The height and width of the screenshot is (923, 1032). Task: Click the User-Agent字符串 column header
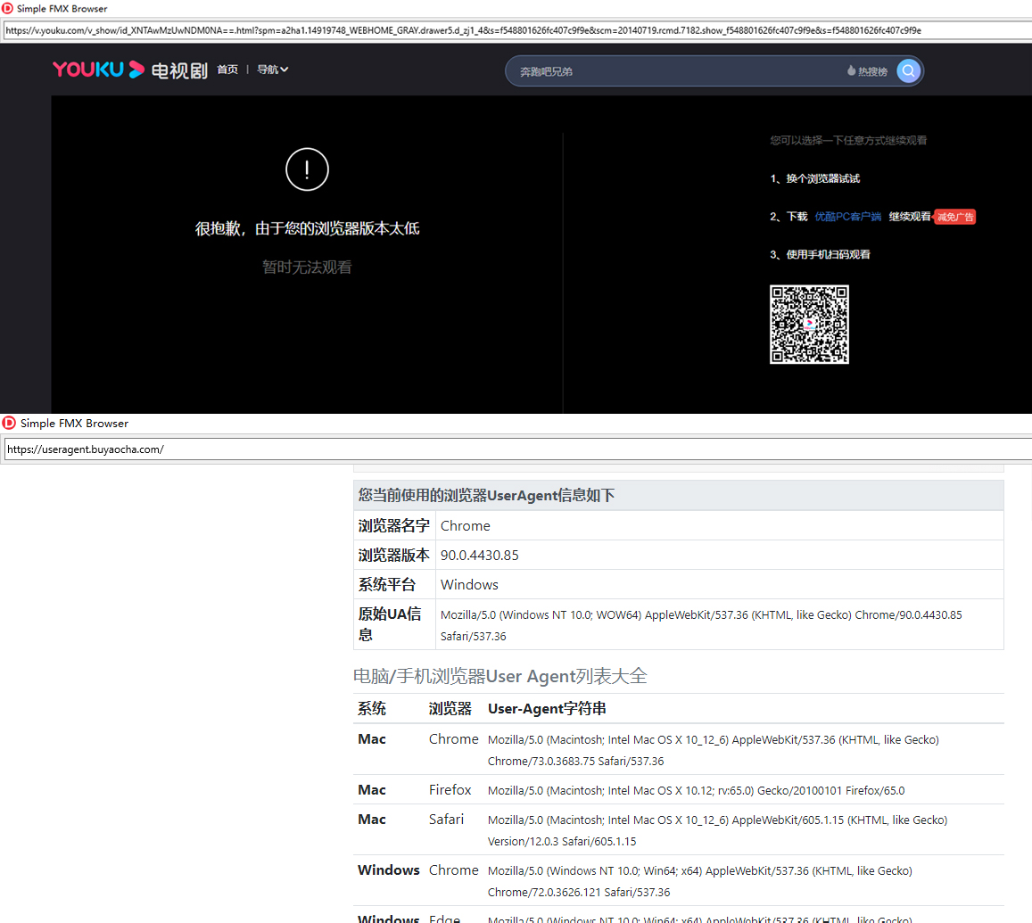547,709
